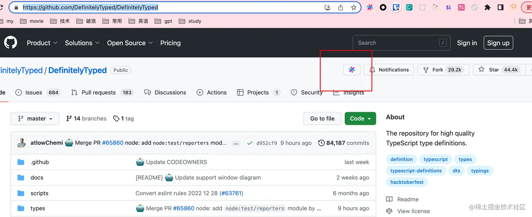Bookmark this page with star icon
Image resolution: width=532 pixels, height=217 pixels.
coord(354,7)
